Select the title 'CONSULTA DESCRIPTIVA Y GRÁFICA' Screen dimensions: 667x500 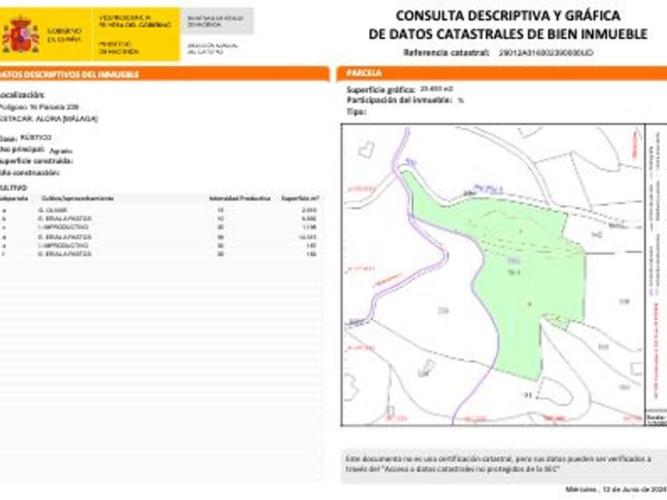[508, 16]
